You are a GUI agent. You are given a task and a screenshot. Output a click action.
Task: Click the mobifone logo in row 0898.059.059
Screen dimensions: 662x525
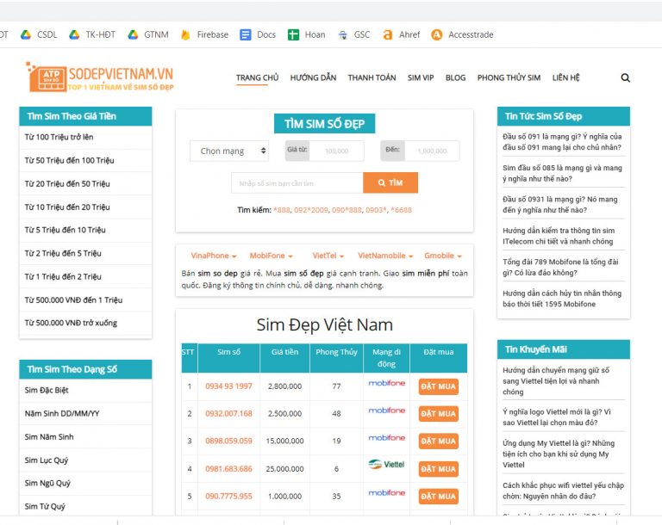[x=386, y=438]
